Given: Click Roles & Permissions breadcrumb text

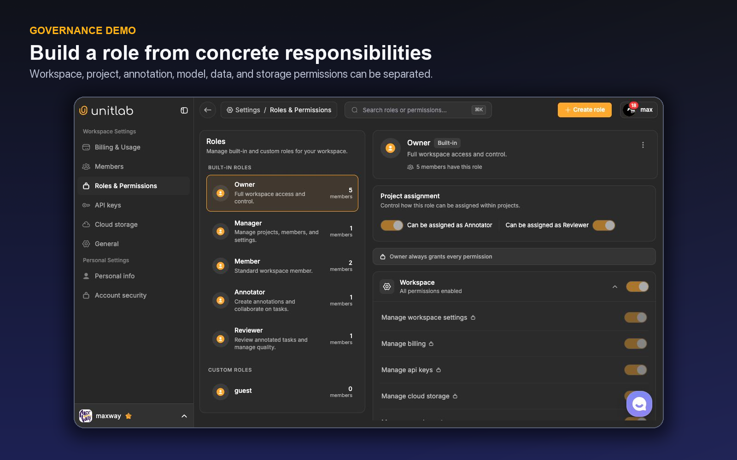Looking at the screenshot, I should click(300, 110).
